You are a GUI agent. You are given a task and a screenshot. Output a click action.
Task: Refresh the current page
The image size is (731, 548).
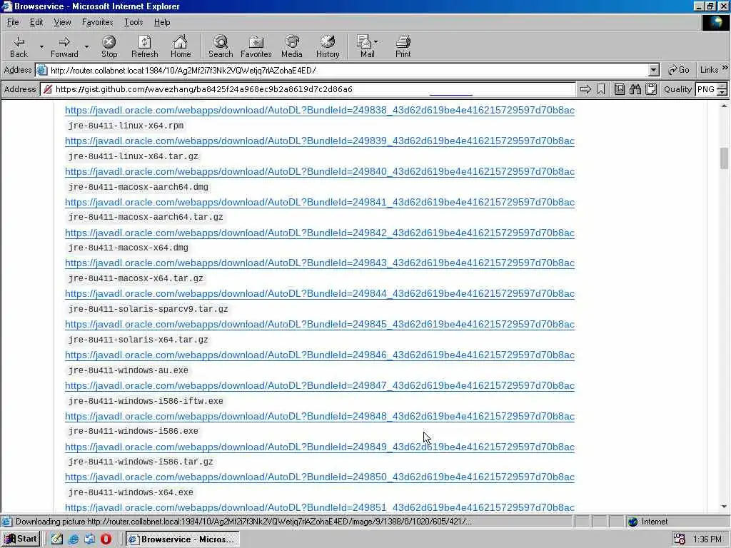click(x=144, y=46)
